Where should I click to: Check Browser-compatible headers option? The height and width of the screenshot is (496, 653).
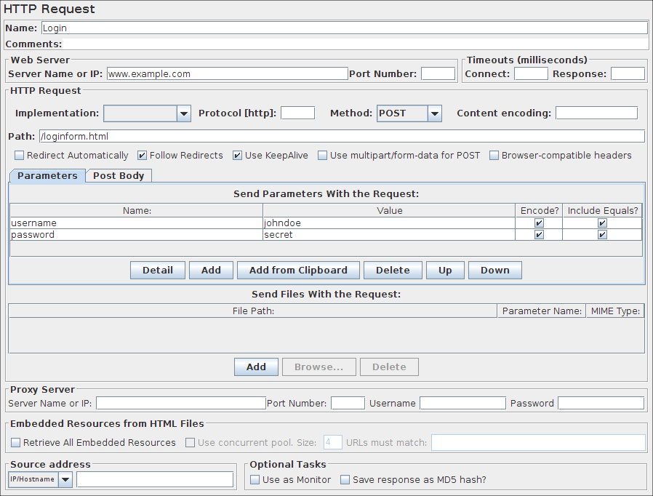(494, 156)
